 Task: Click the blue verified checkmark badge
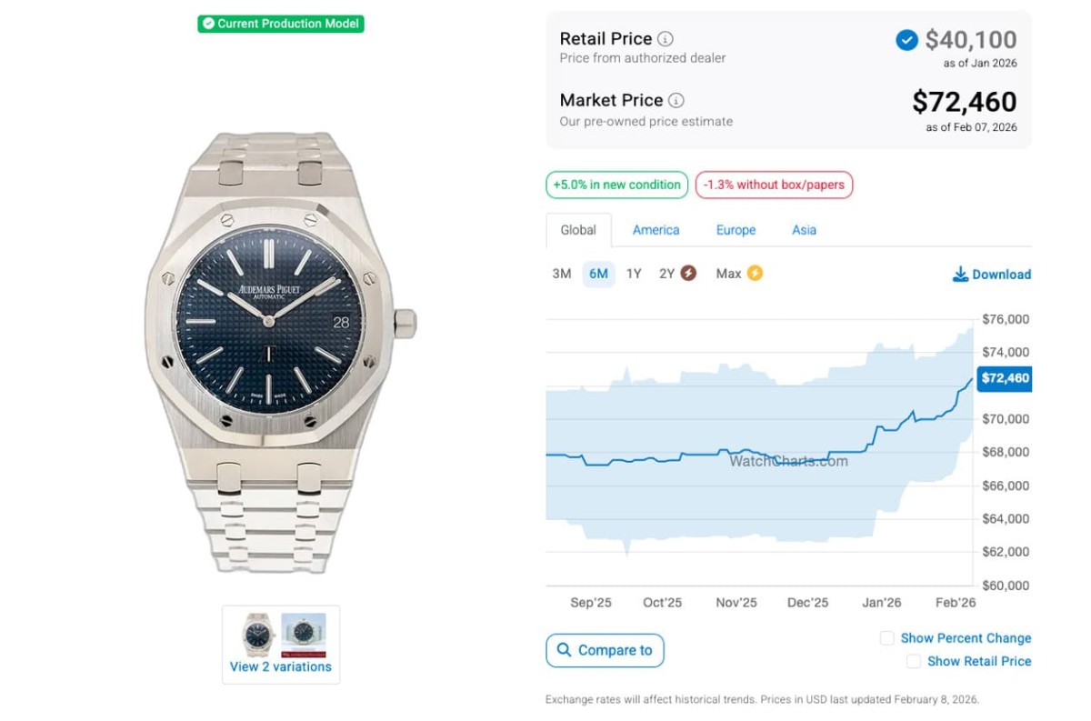906,40
